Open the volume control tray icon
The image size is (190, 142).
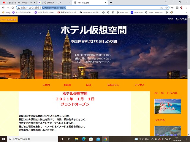163,139
